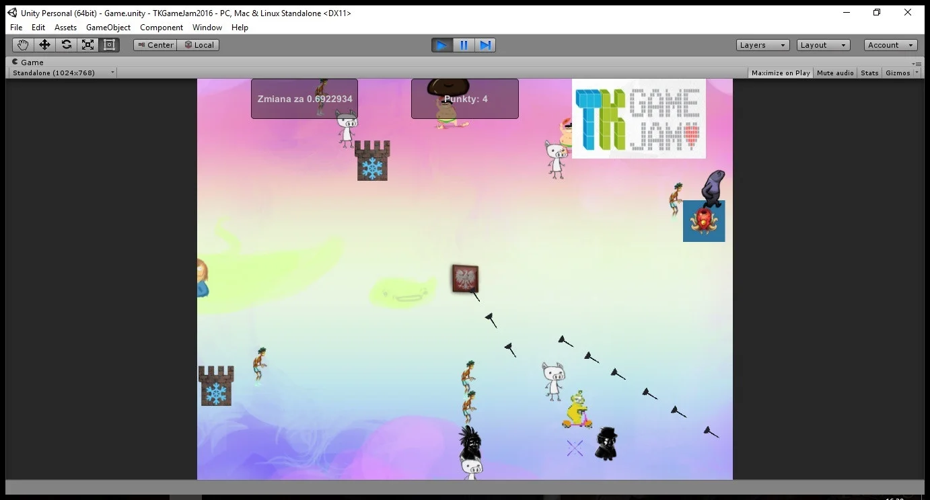930x500 pixels.
Task: Open the Edit menu
Action: 38,28
